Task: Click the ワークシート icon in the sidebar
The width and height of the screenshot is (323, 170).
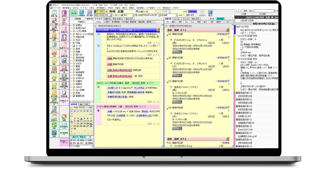Action: pos(54,45)
